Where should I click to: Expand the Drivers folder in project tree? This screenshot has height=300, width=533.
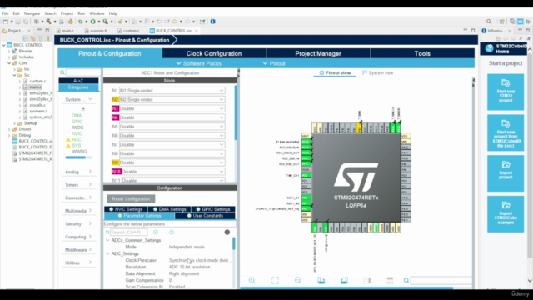click(x=9, y=129)
